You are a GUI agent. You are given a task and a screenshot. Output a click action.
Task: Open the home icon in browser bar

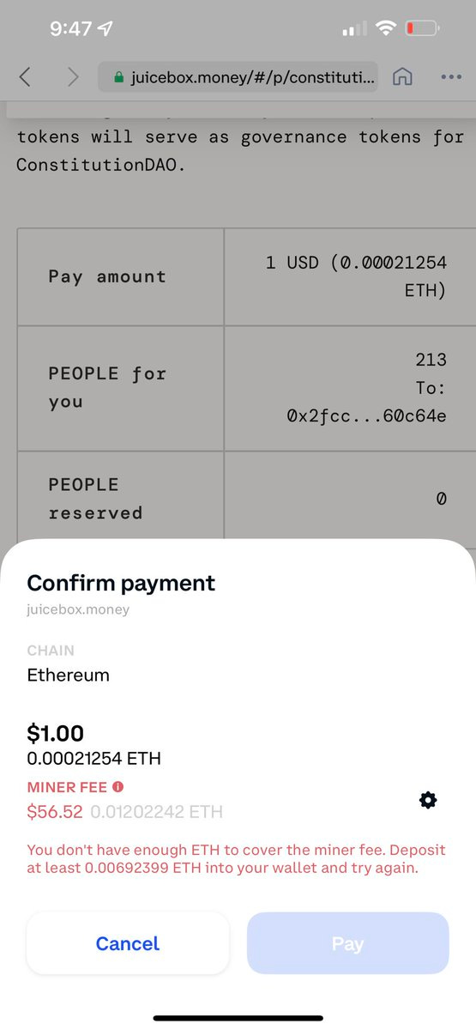point(402,76)
